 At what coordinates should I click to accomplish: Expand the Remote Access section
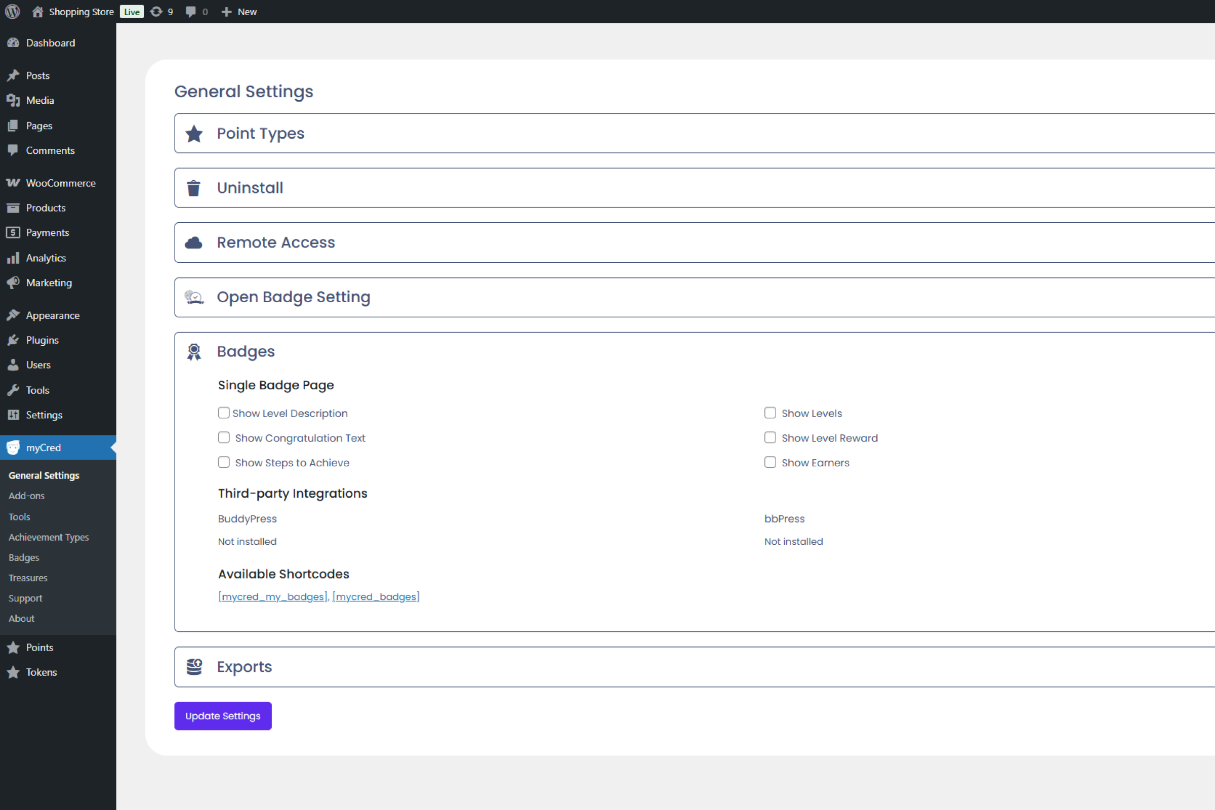click(x=276, y=242)
